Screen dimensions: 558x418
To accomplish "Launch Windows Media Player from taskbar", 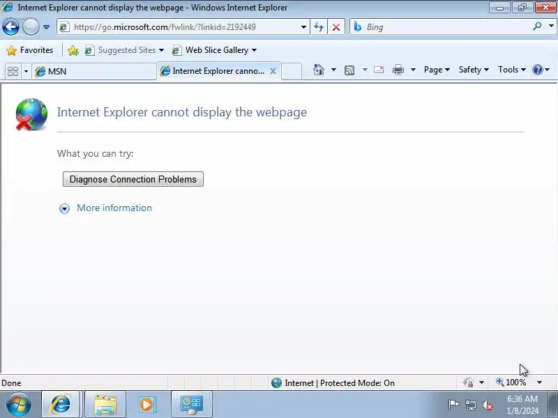I will click(x=146, y=404).
